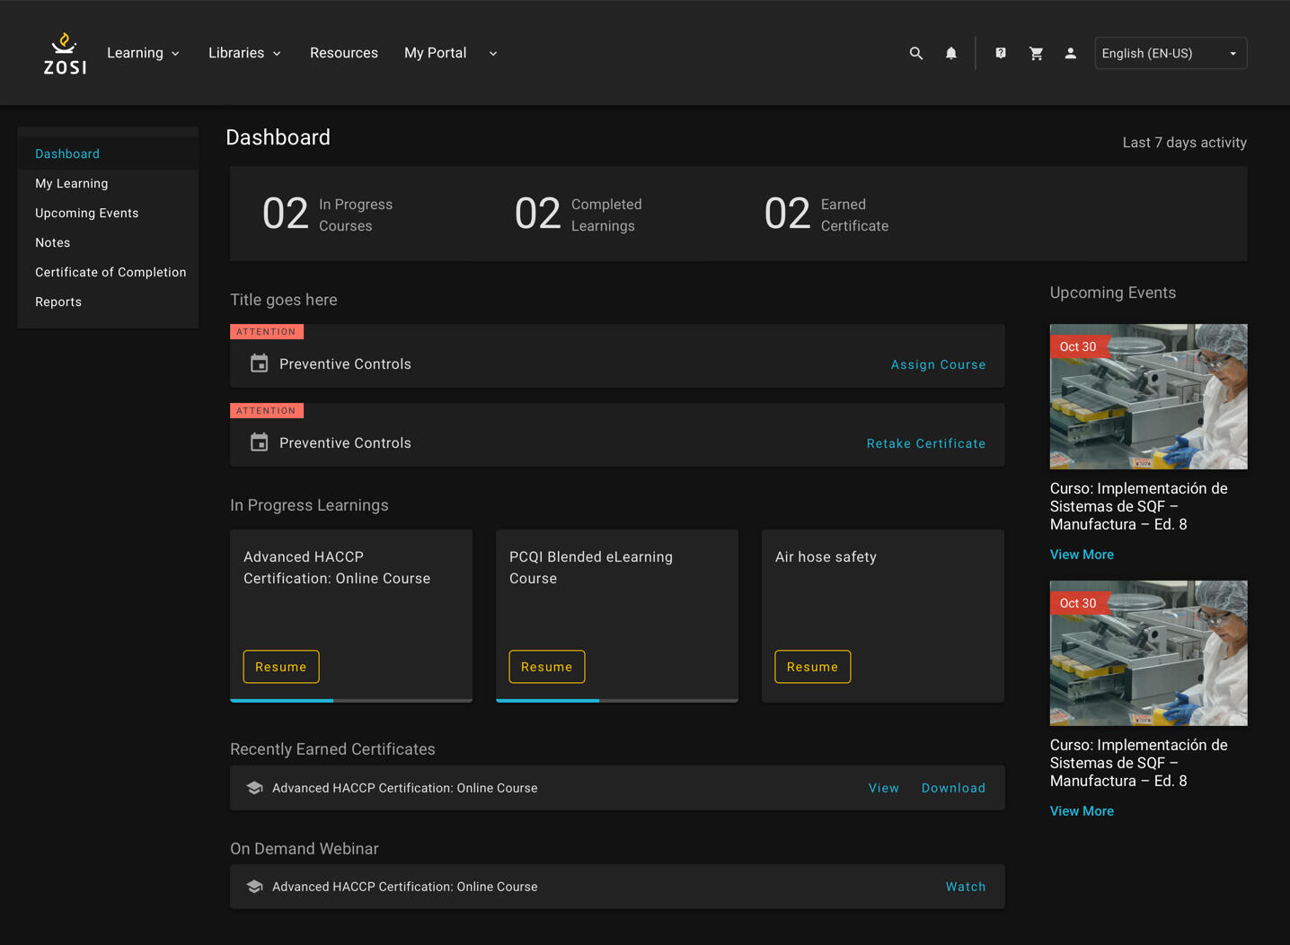Viewport: 1290px width, 945px height.
Task: Open the shopping cart icon
Action: point(1036,54)
